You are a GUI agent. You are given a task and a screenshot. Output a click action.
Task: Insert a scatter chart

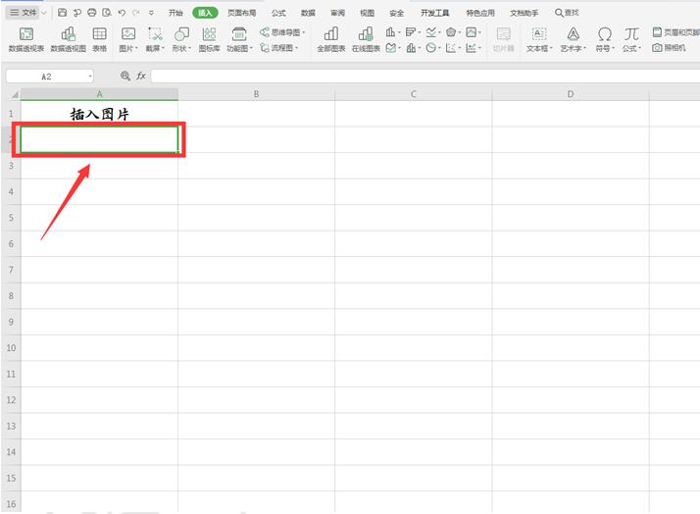coord(451,47)
